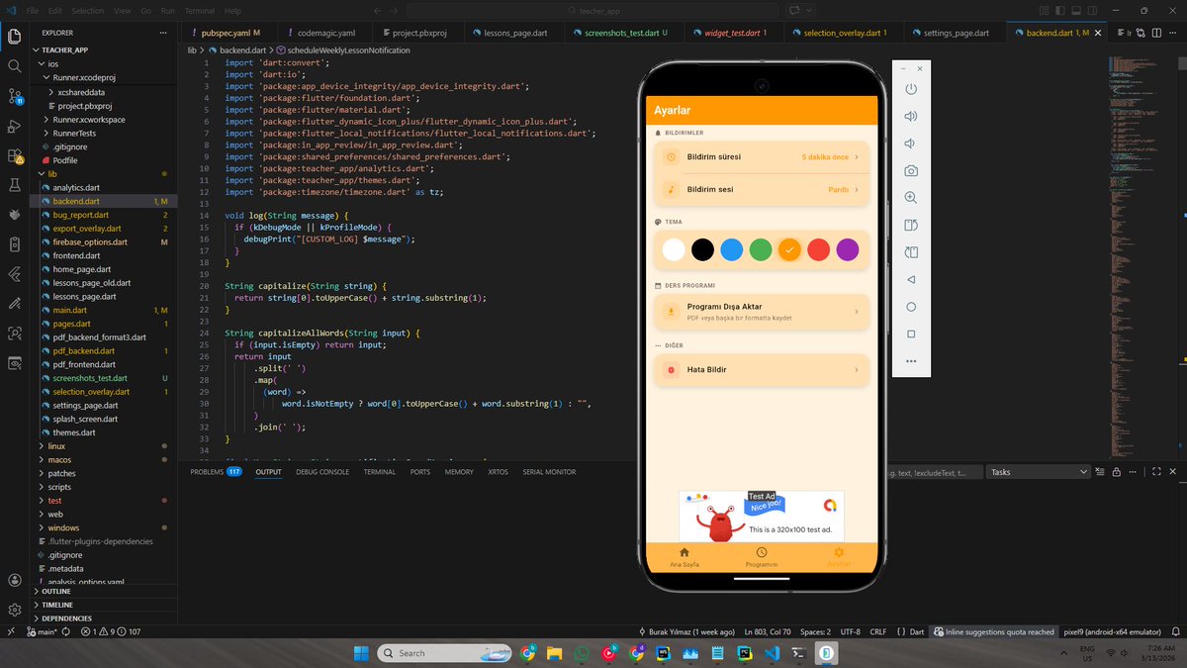Click the emulator zoom magnifier icon
Image resolution: width=1187 pixels, height=668 pixels.
coord(911,198)
